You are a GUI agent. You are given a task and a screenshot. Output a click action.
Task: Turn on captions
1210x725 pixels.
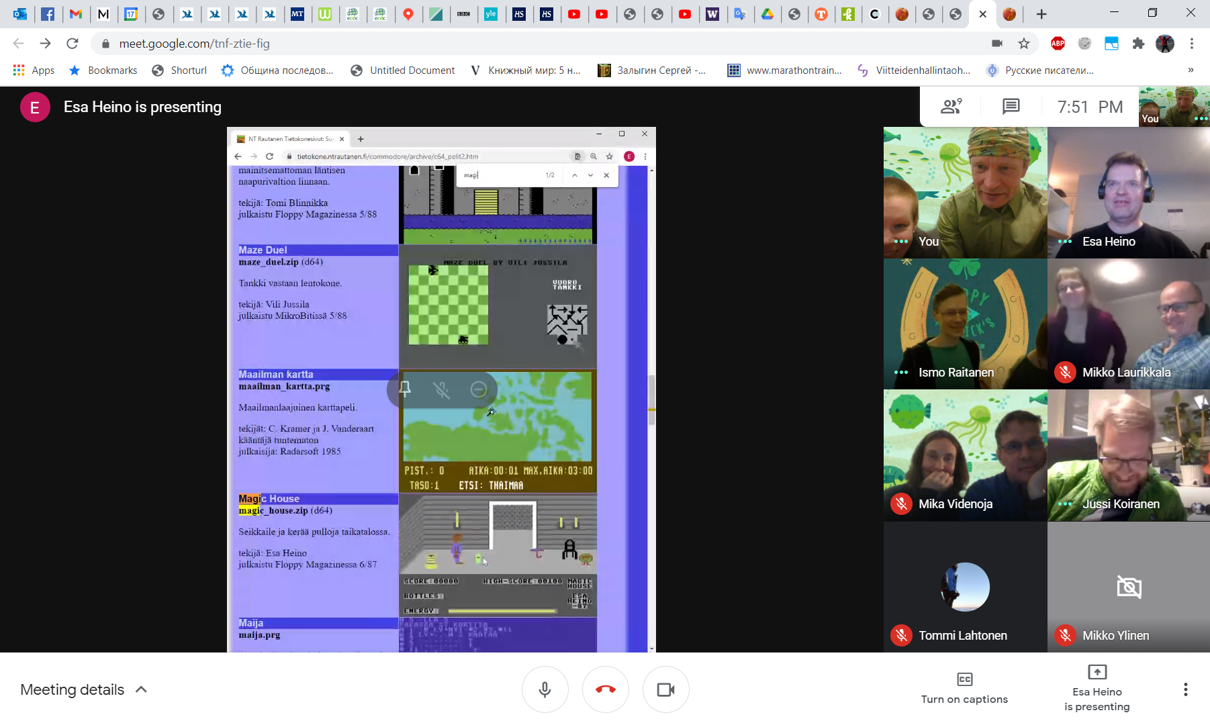(x=964, y=689)
